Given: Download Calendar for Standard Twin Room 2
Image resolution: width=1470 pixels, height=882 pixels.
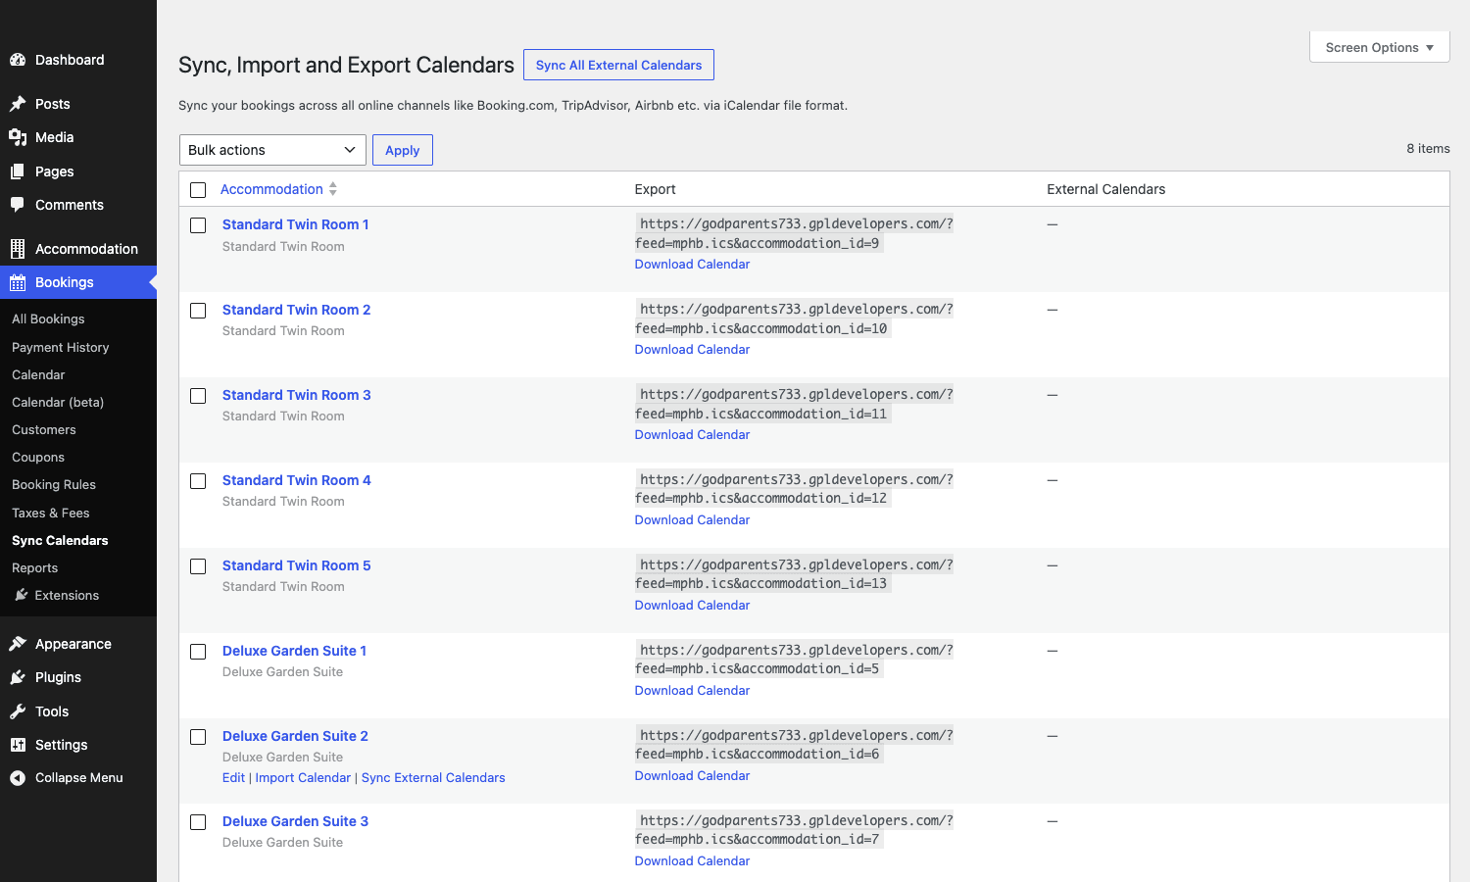Looking at the screenshot, I should click(692, 350).
